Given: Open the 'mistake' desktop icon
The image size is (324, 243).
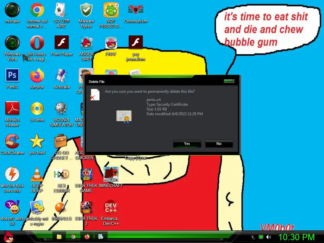Looking at the screenshot, I should (12, 10).
